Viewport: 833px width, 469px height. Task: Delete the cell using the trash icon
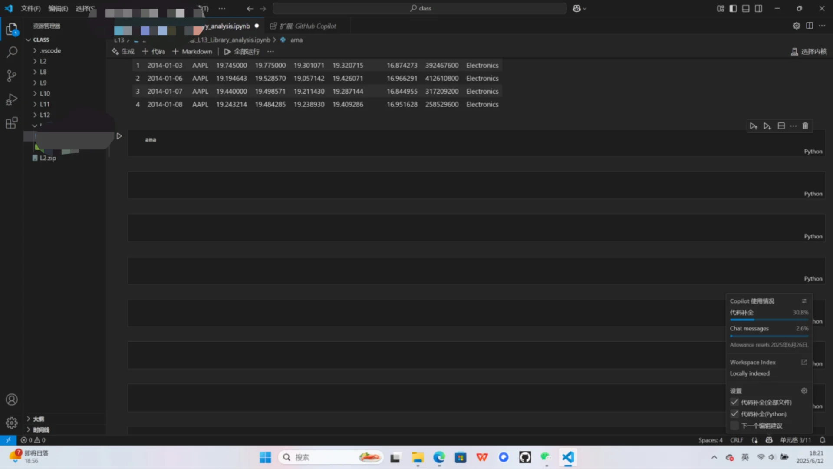[805, 126]
